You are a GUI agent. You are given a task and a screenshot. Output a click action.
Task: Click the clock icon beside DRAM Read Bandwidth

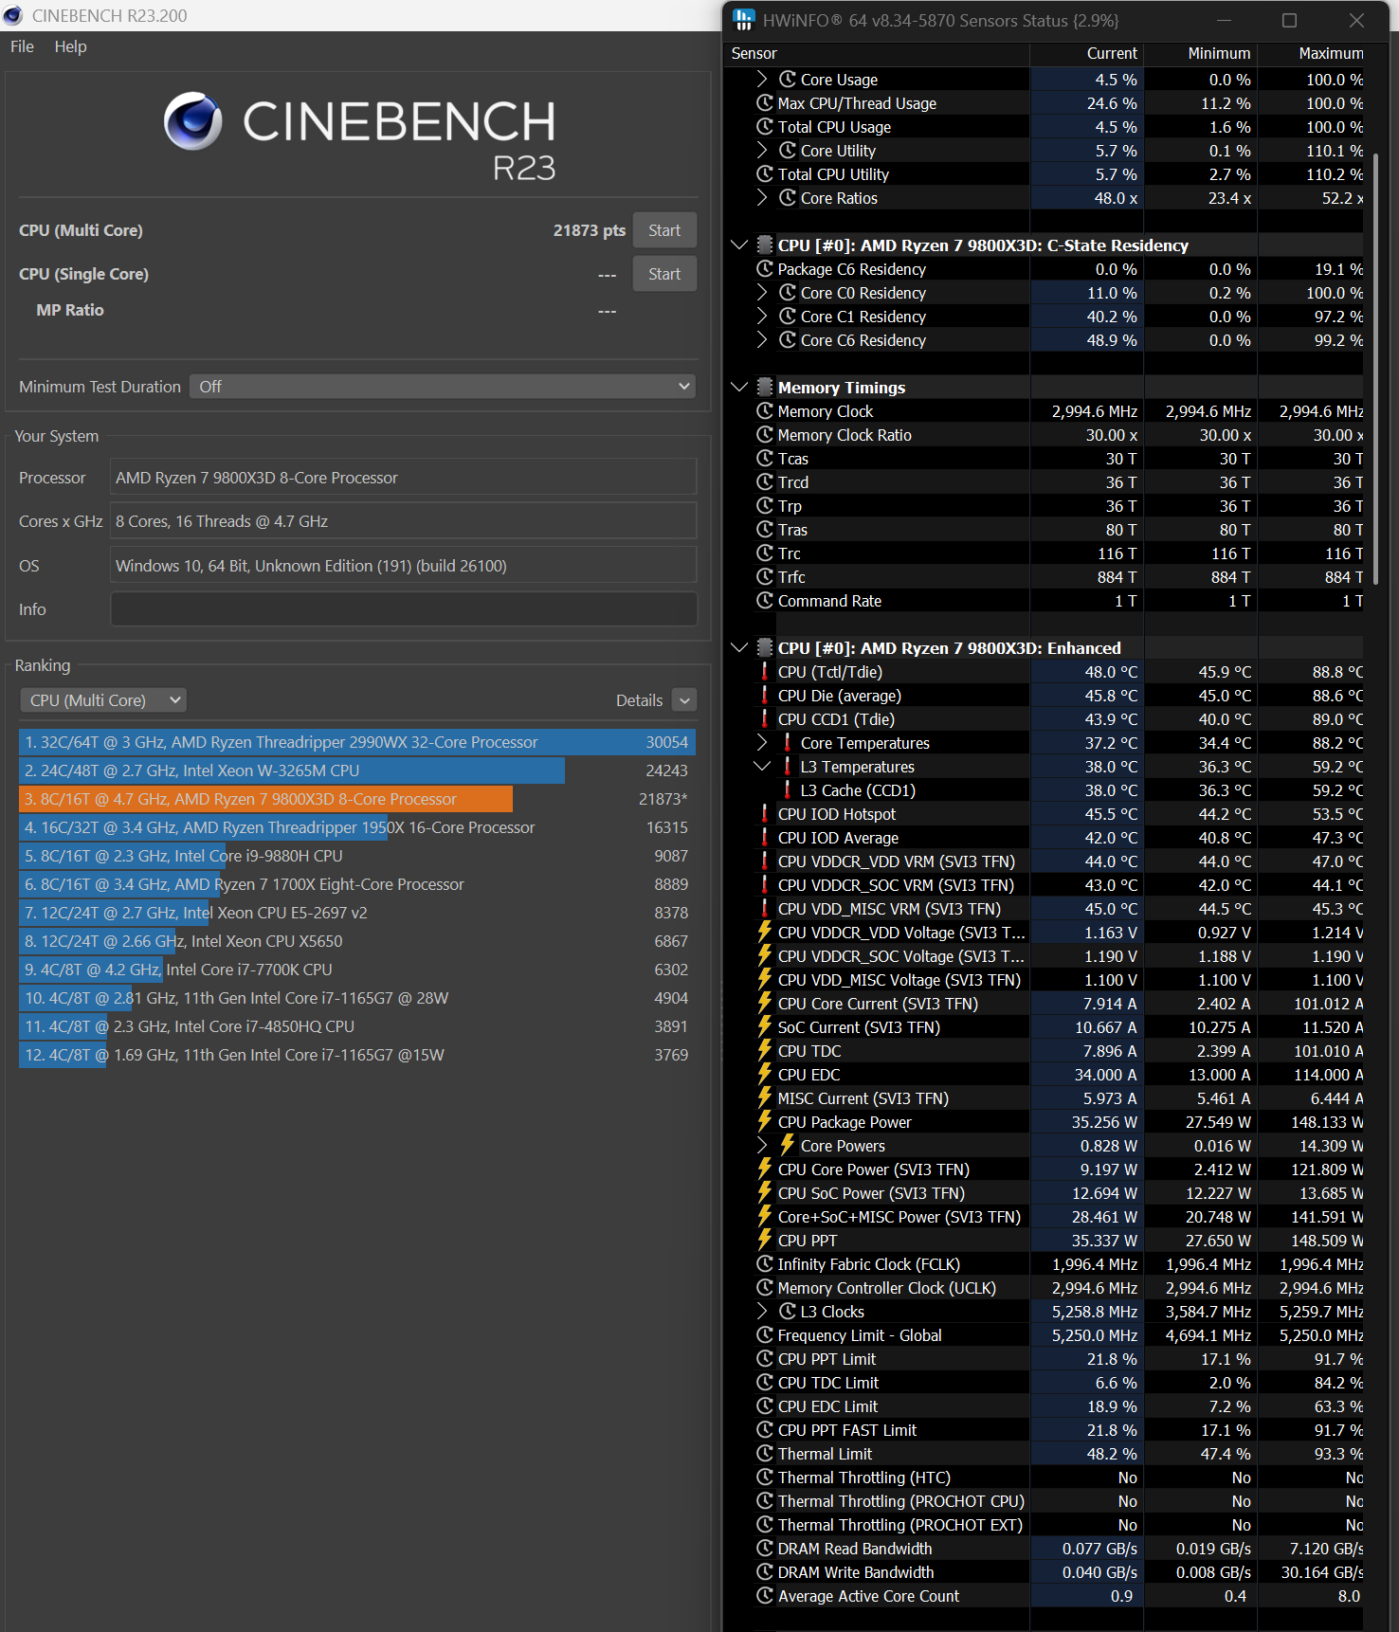tap(765, 1549)
